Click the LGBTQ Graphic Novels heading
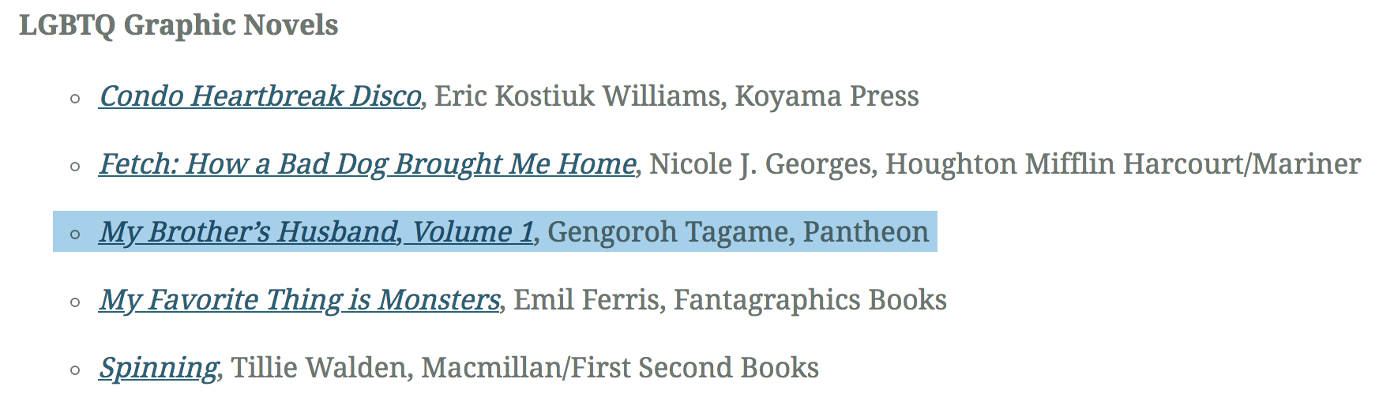Screen dimensions: 1379x409 coord(178,25)
